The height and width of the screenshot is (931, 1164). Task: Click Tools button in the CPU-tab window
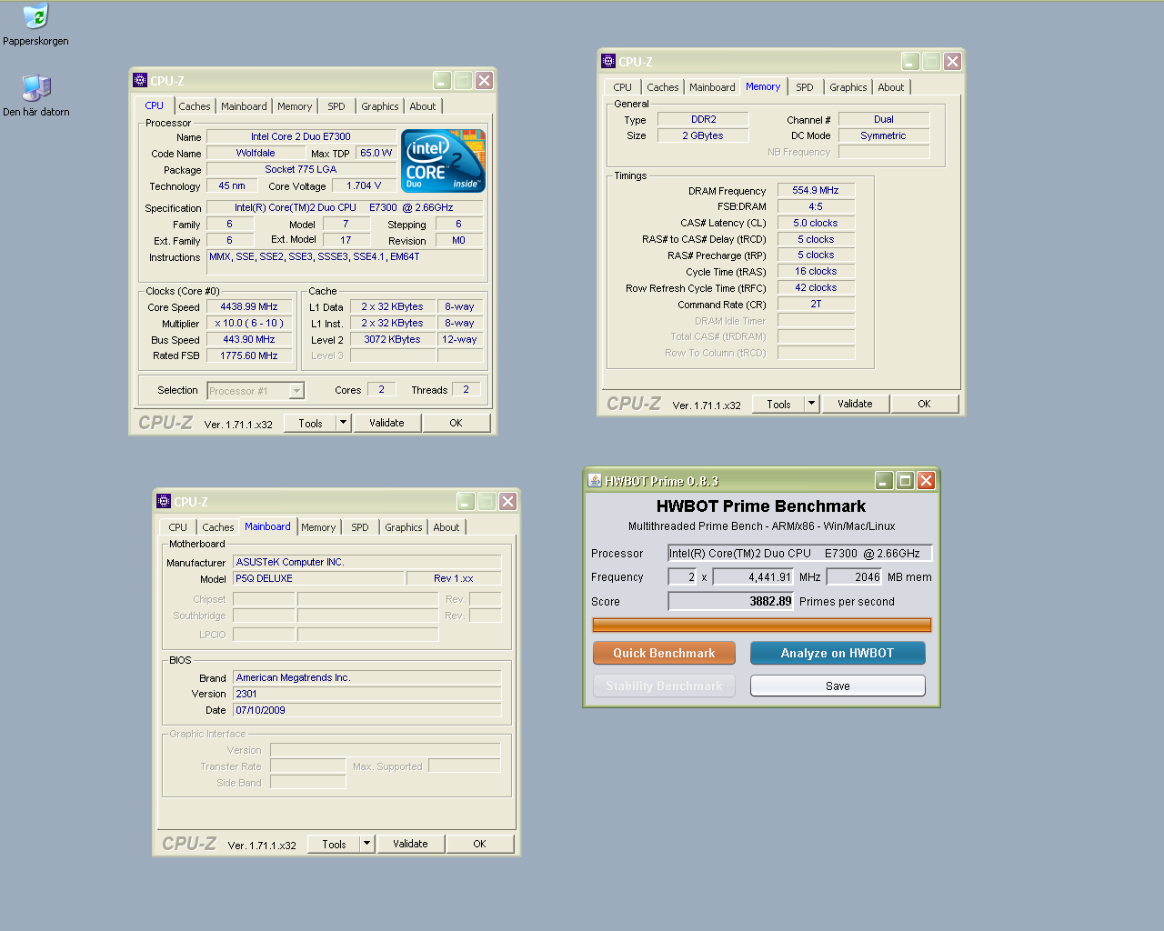click(x=310, y=423)
